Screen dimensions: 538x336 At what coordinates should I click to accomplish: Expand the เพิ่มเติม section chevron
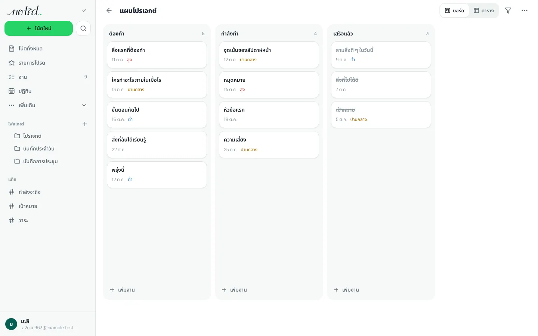[x=84, y=105]
